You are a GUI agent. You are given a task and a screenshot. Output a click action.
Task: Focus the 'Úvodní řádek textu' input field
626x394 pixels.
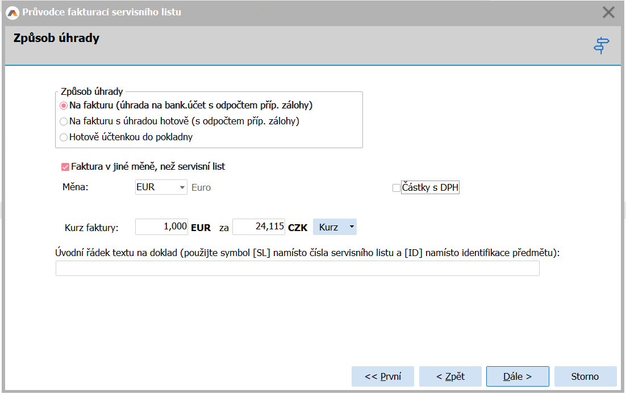[297, 269]
